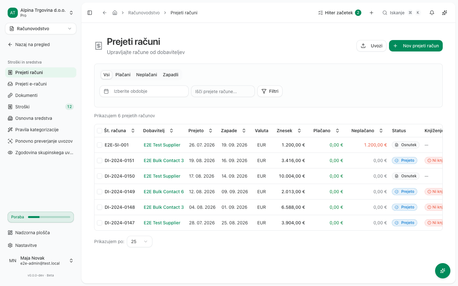458x286 pixels.
Task: Open Pravila kategorizacije in sidebar
Action: (x=41, y=130)
